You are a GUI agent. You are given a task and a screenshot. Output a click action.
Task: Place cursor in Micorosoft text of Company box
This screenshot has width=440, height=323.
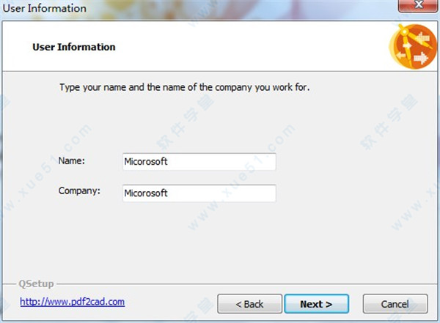[x=146, y=193]
